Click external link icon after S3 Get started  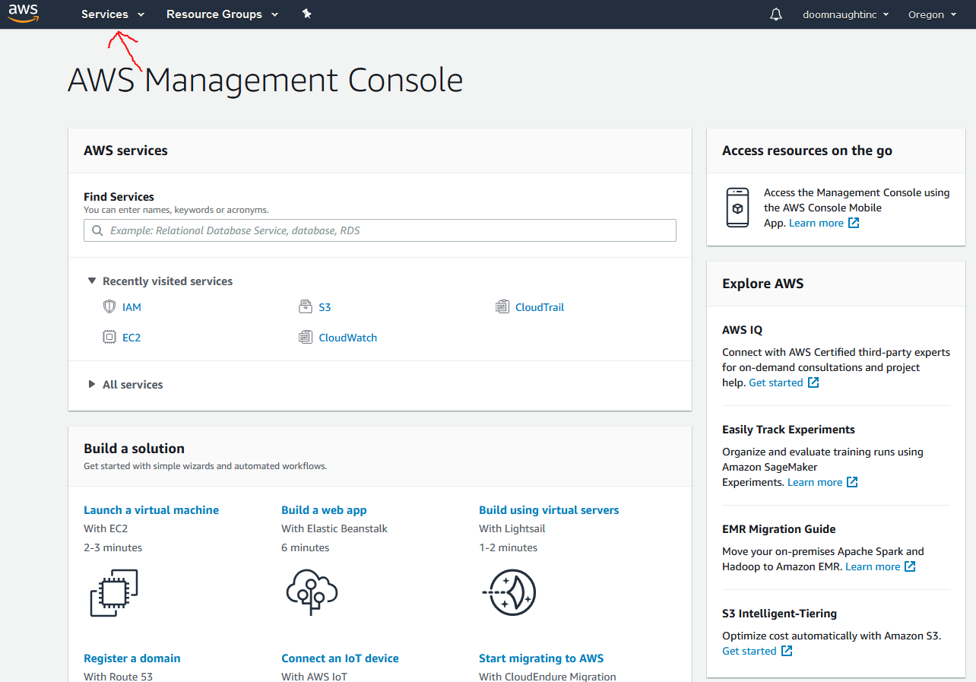pos(787,651)
